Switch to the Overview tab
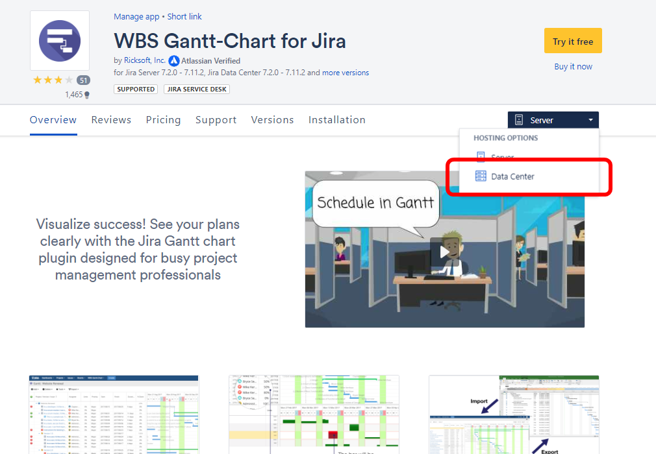This screenshot has width=656, height=454. [x=53, y=120]
